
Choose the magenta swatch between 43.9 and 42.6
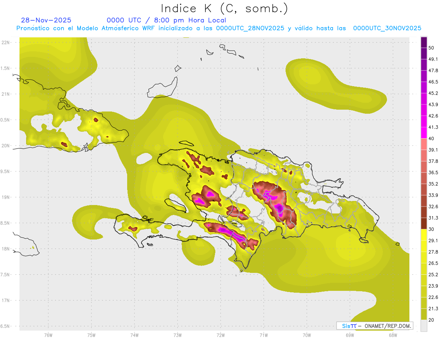pos(424,110)
